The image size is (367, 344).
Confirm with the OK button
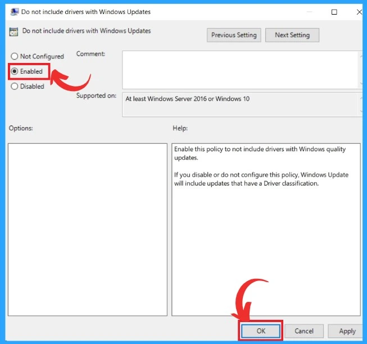pos(261,331)
